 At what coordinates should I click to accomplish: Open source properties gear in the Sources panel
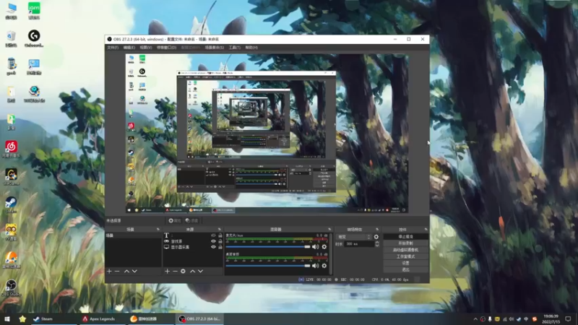(x=183, y=272)
